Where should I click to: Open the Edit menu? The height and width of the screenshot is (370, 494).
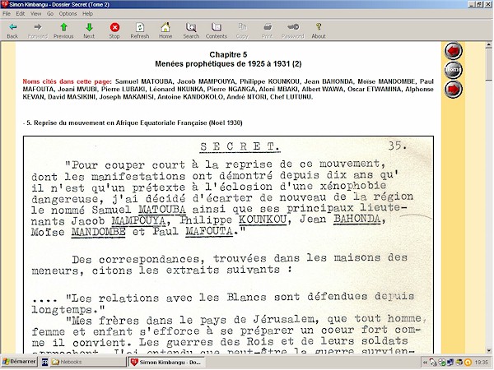pyautogui.click(x=21, y=14)
